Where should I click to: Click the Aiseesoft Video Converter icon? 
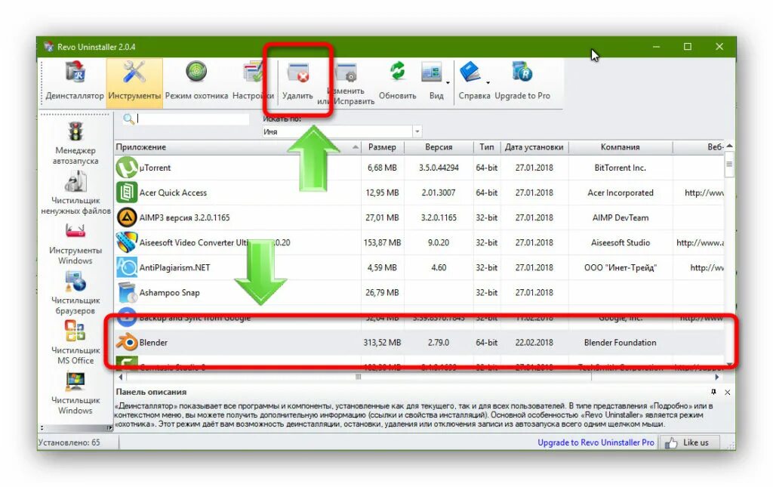(x=127, y=242)
